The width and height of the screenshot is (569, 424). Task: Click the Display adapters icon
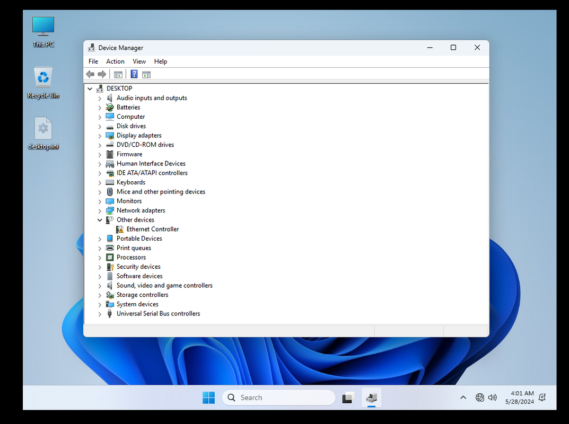[110, 135]
